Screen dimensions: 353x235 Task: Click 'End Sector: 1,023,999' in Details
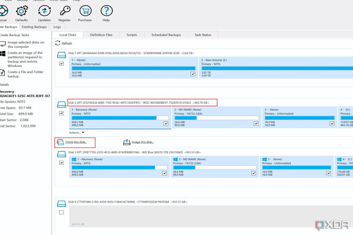tap(18, 126)
